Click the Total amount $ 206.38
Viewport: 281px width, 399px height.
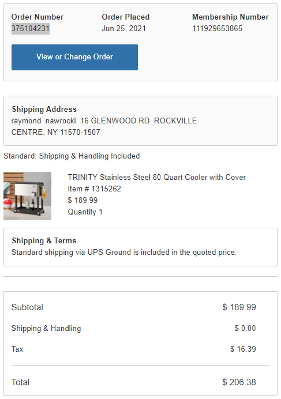coord(239,382)
